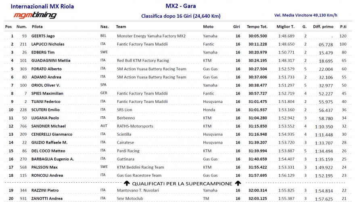Click the right arrow after QUALIFICATI PER LA SUPERCAMPIONE

click(238, 183)
